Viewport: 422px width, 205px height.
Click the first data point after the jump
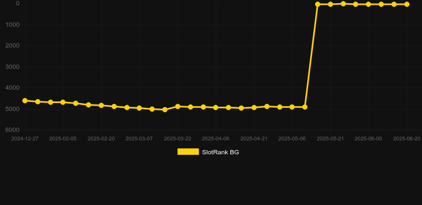[318, 4]
